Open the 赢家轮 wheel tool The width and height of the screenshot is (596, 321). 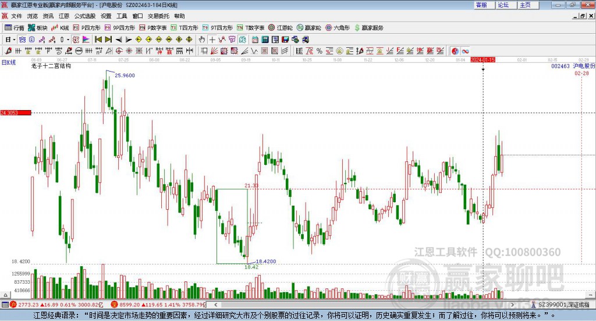coord(308,27)
